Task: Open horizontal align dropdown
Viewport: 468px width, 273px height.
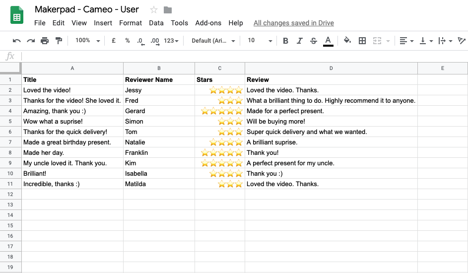Action: (406, 41)
